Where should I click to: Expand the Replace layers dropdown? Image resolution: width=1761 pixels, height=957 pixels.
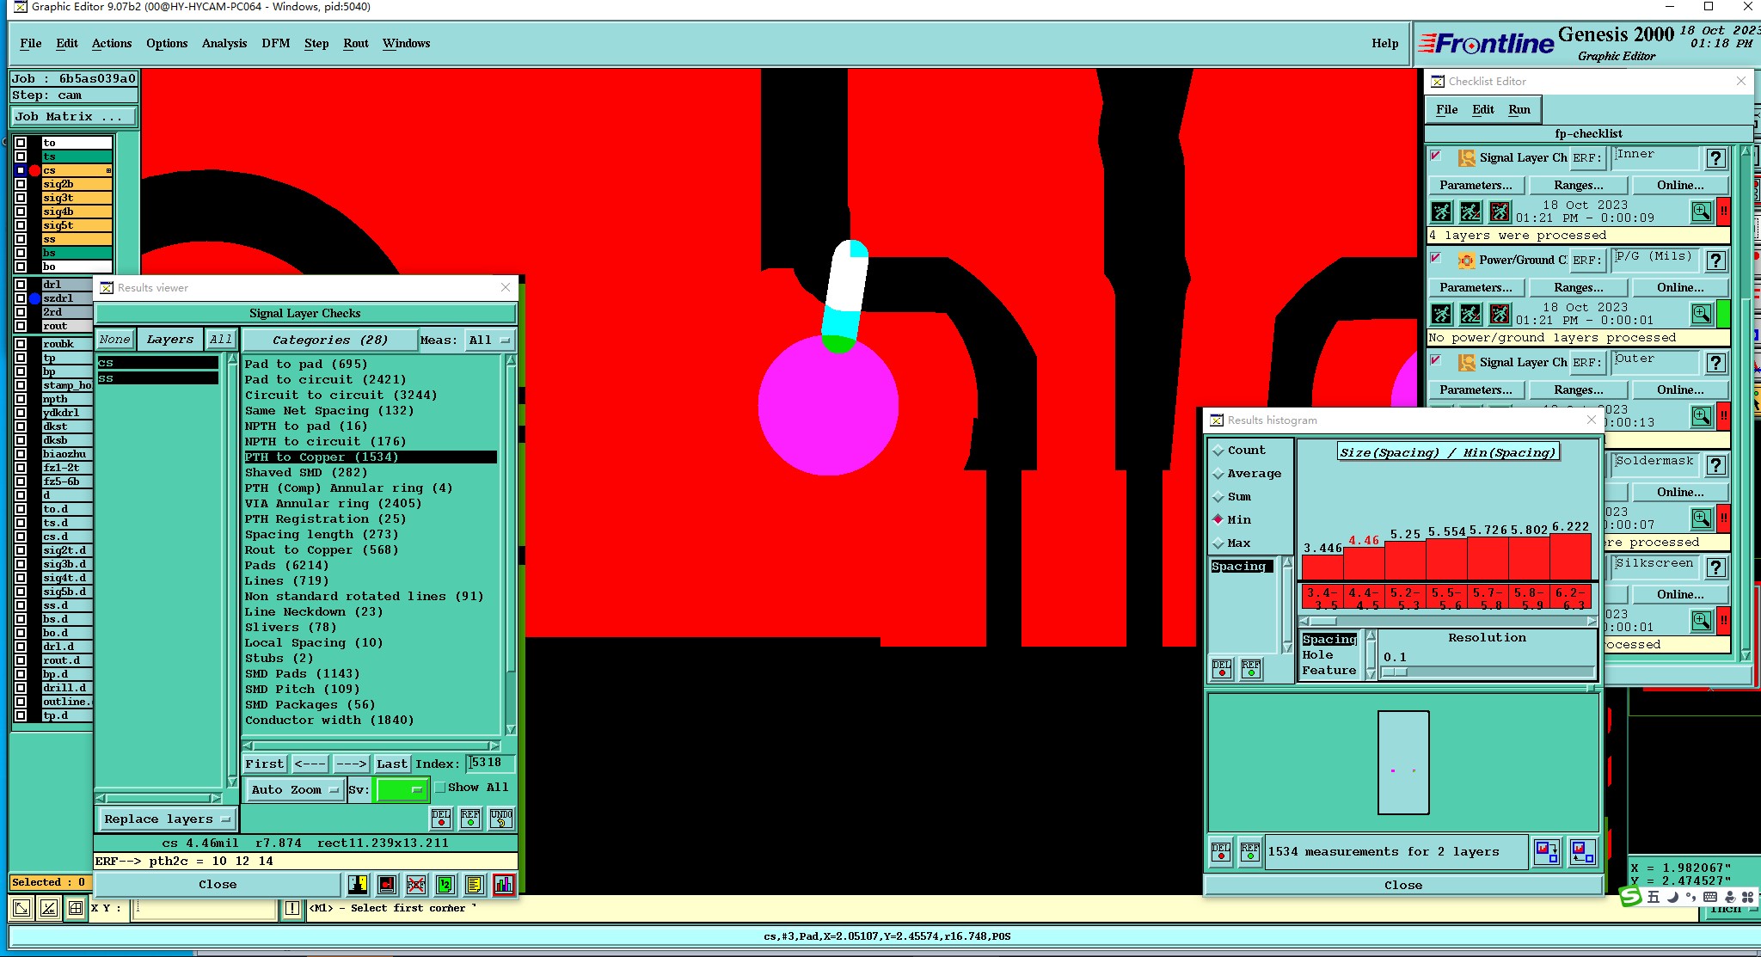point(167,819)
